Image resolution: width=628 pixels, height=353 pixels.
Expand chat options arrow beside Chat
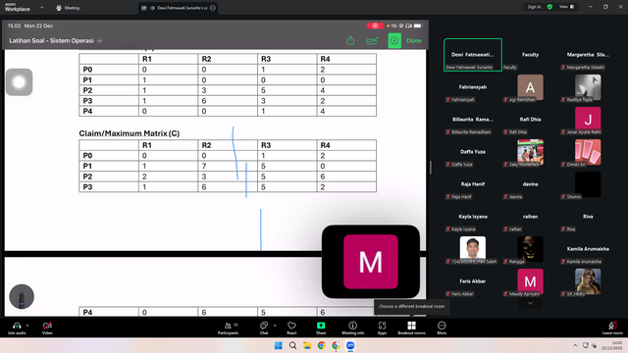(x=275, y=326)
